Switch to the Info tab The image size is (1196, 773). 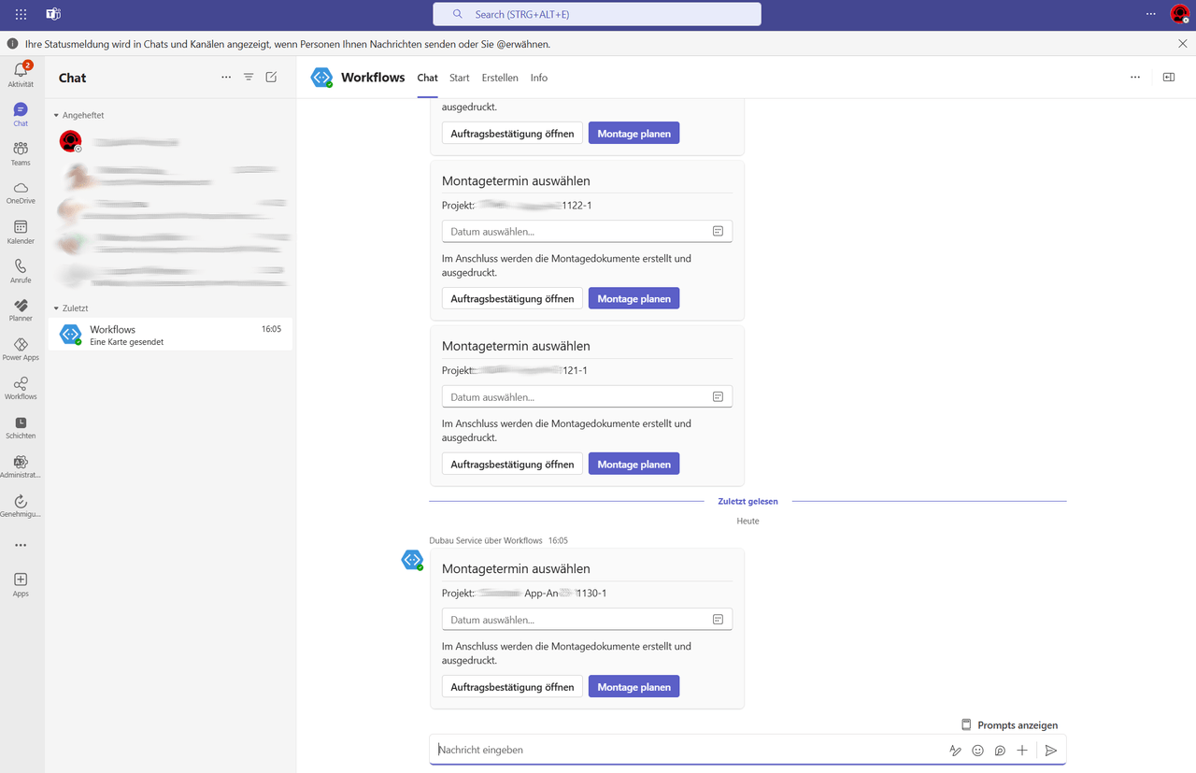(539, 78)
